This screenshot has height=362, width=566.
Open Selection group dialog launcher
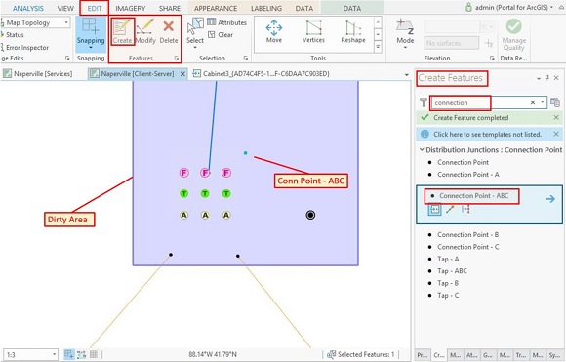(x=246, y=58)
